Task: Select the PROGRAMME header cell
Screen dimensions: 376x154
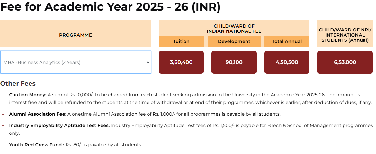Action: pyautogui.click(x=76, y=35)
